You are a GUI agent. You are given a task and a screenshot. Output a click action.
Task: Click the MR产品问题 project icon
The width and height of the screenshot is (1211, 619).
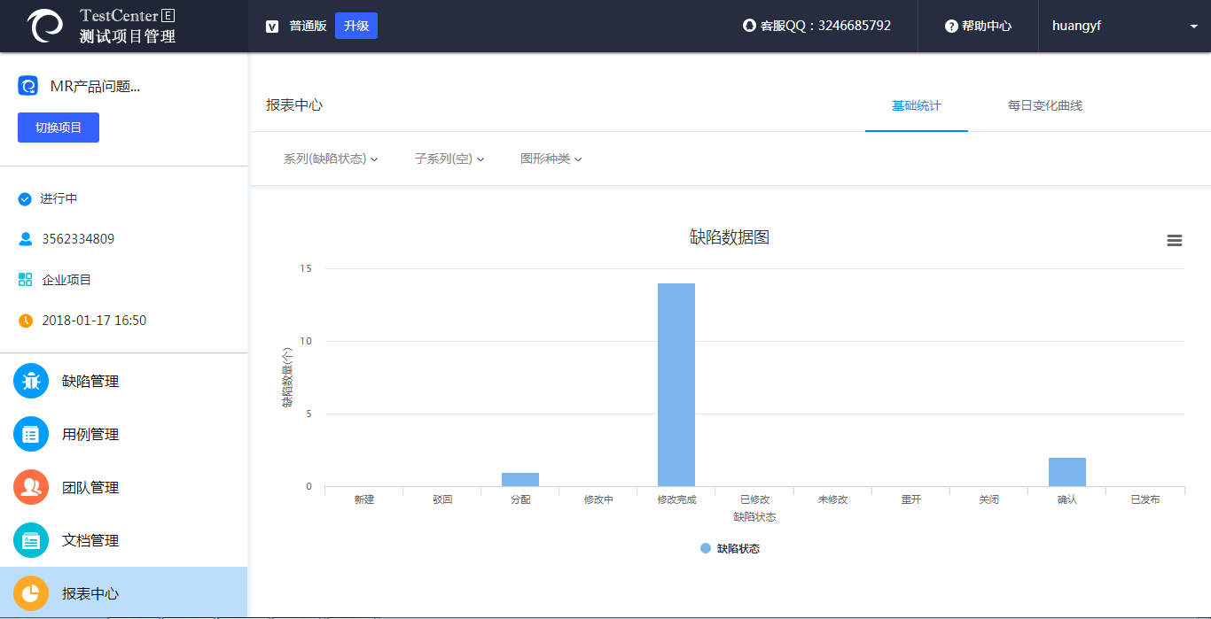point(27,86)
